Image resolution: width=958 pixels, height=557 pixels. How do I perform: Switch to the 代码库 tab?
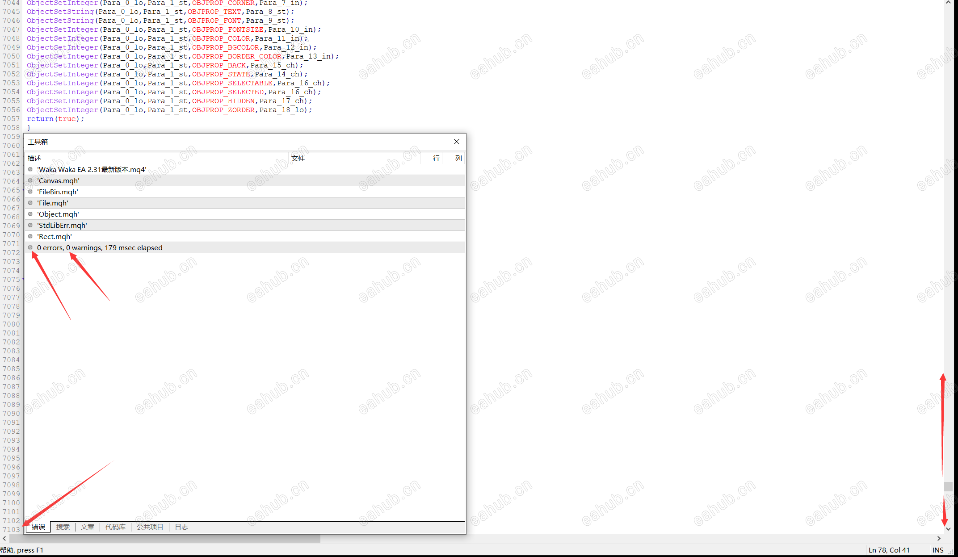115,527
